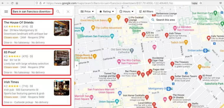Click the Montgomery St station icon
Image resolution: width=224 pixels, height=108 pixels.
tap(168, 89)
